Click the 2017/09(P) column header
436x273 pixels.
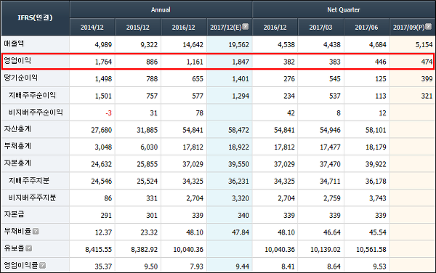412,27
